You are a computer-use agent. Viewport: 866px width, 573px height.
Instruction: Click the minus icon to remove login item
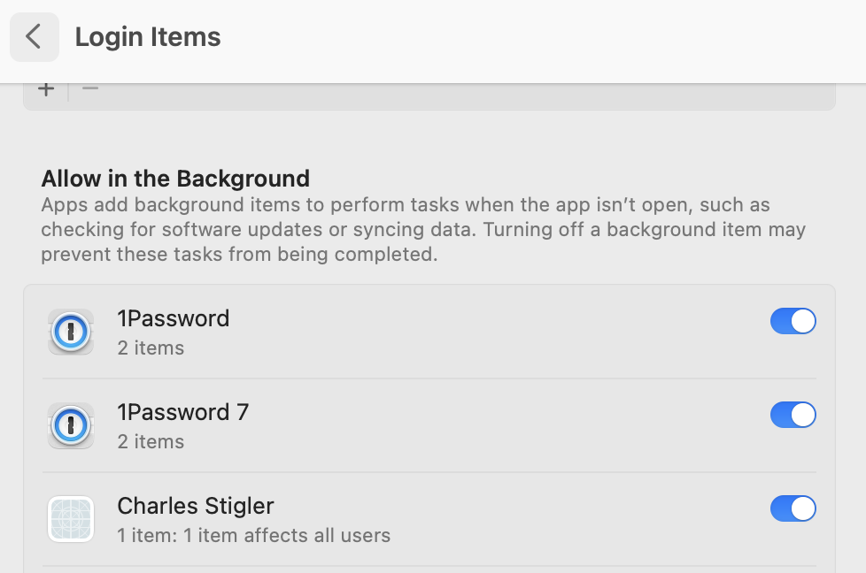(89, 88)
